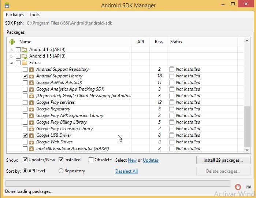Click the loading progress bar
This screenshot has width=256, height=198.
point(118,184)
